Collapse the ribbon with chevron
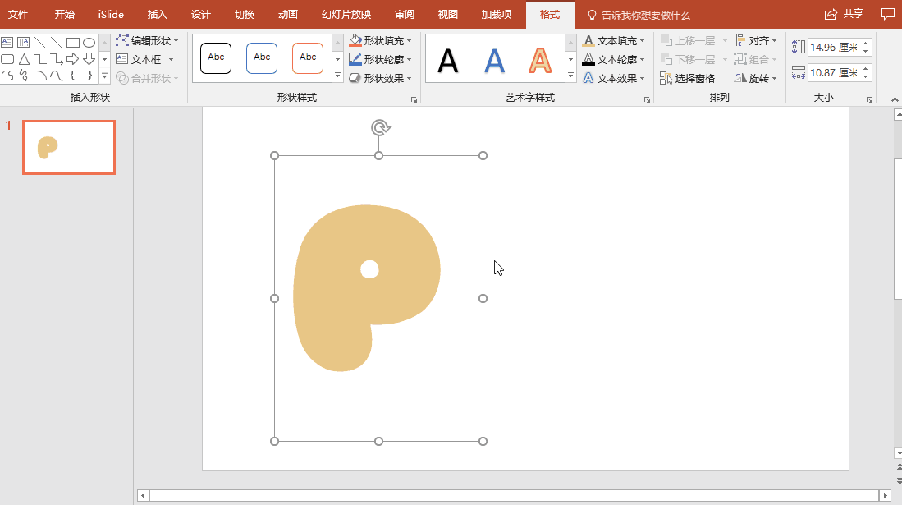The width and height of the screenshot is (902, 505). pyautogui.click(x=895, y=99)
